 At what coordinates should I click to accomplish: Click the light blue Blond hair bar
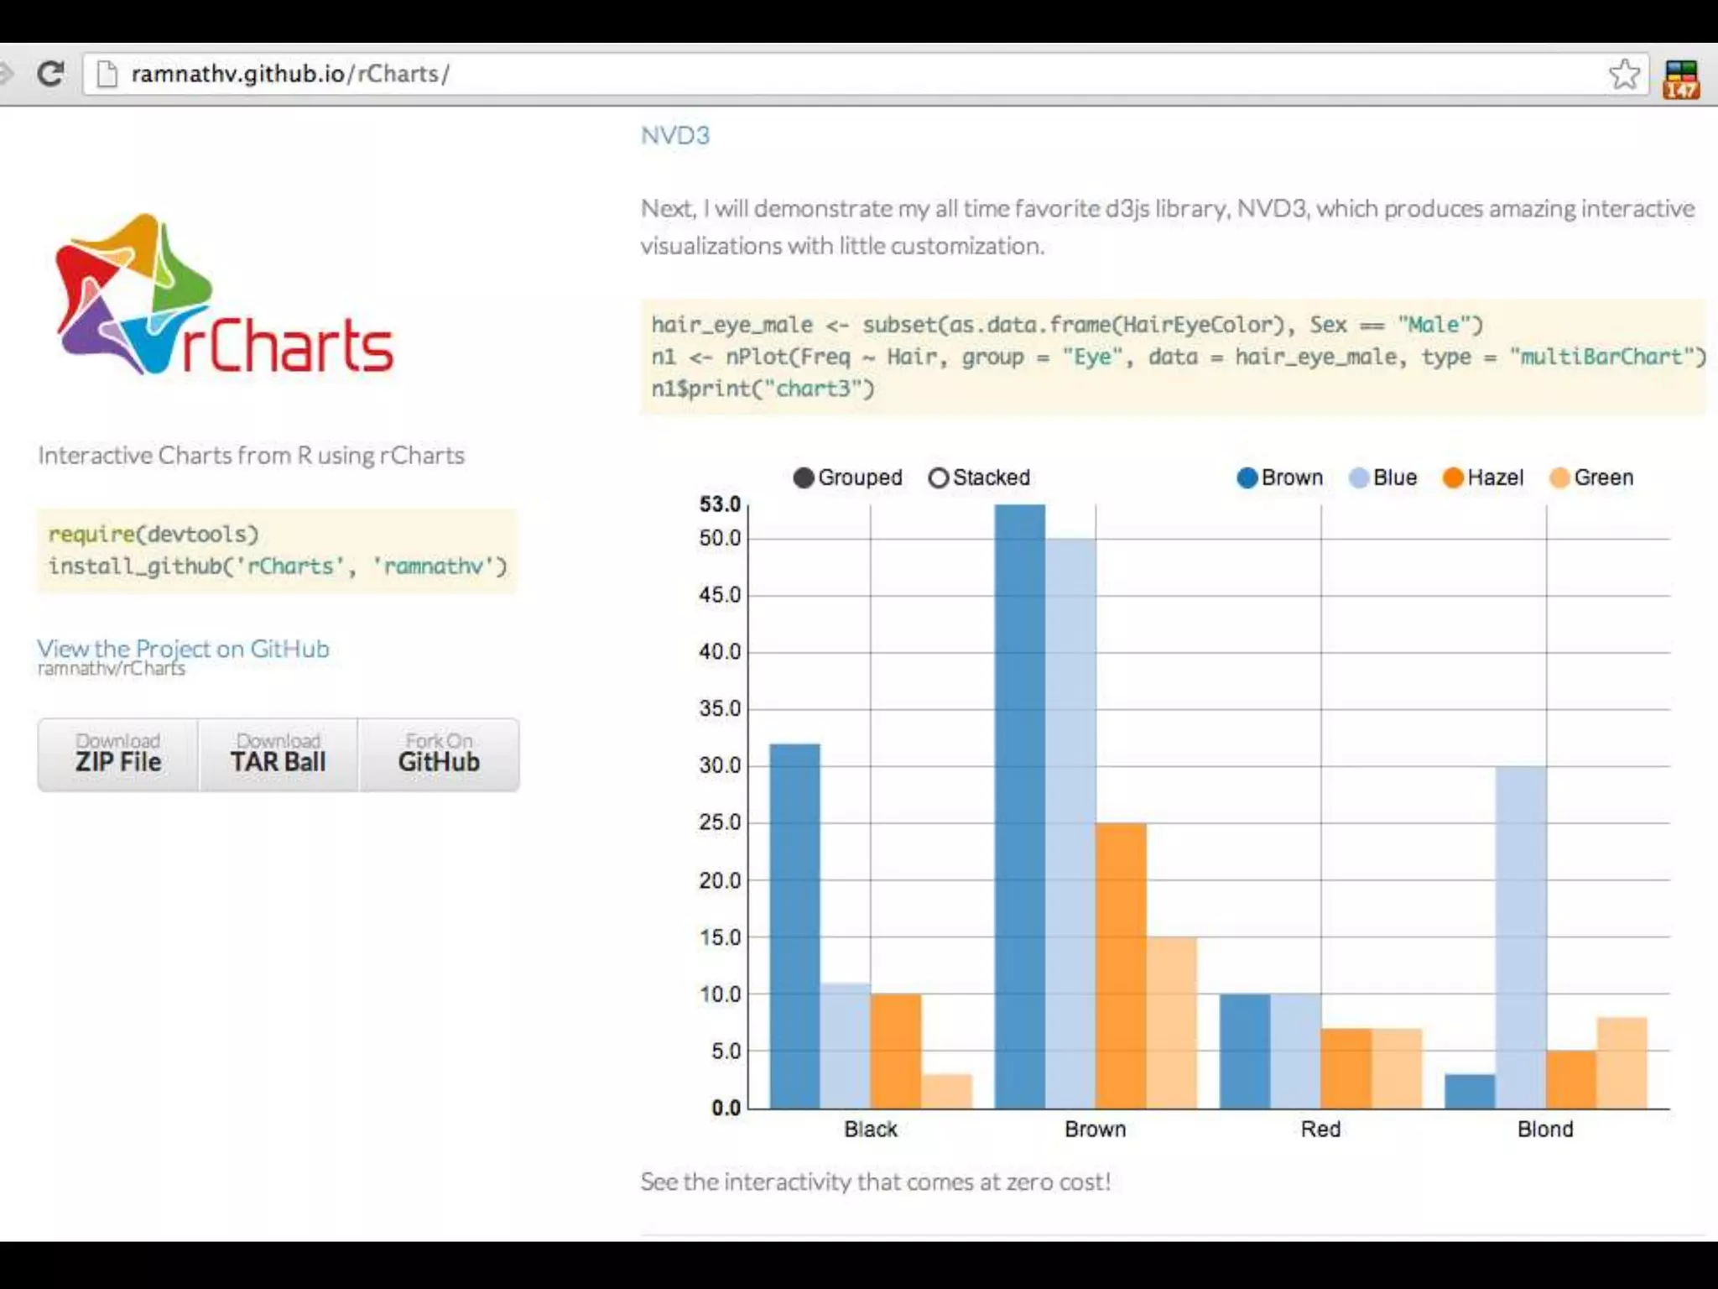pos(1520,936)
